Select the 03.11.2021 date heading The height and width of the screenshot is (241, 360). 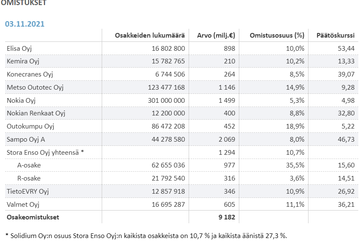tap(24, 24)
